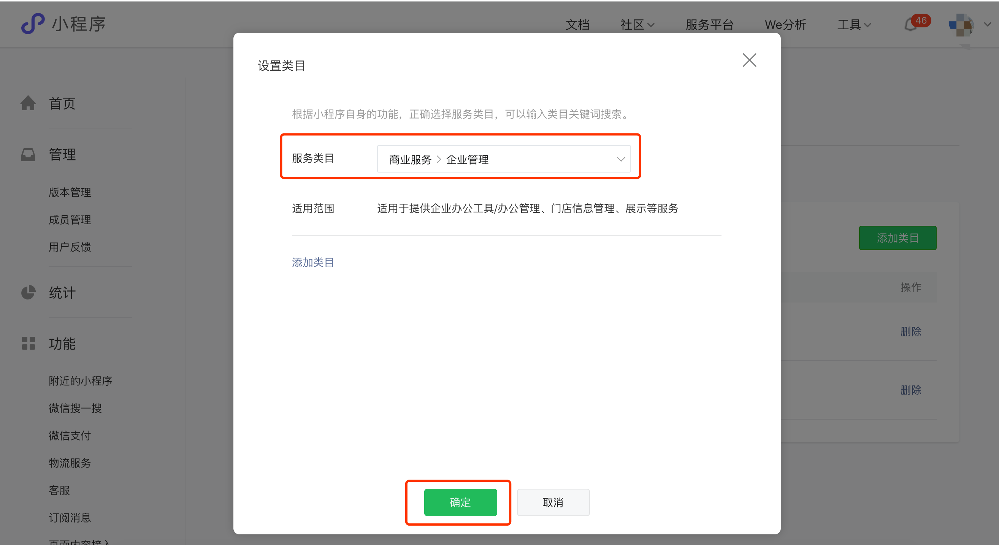
Task: Close the 设置类目 dialog with the X
Action: tap(749, 60)
